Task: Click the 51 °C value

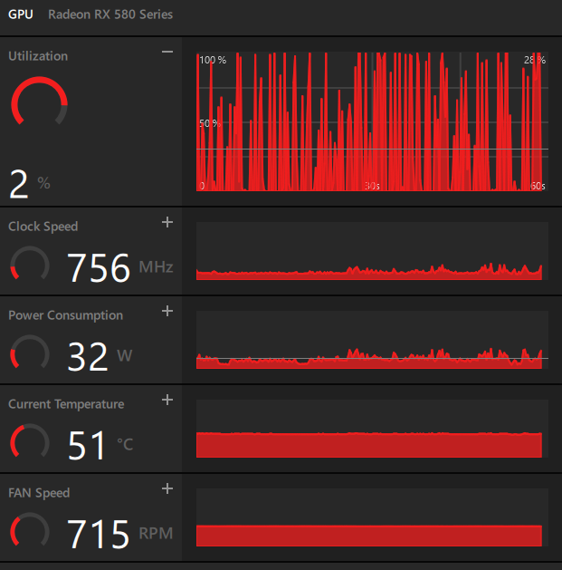Action: [100, 445]
